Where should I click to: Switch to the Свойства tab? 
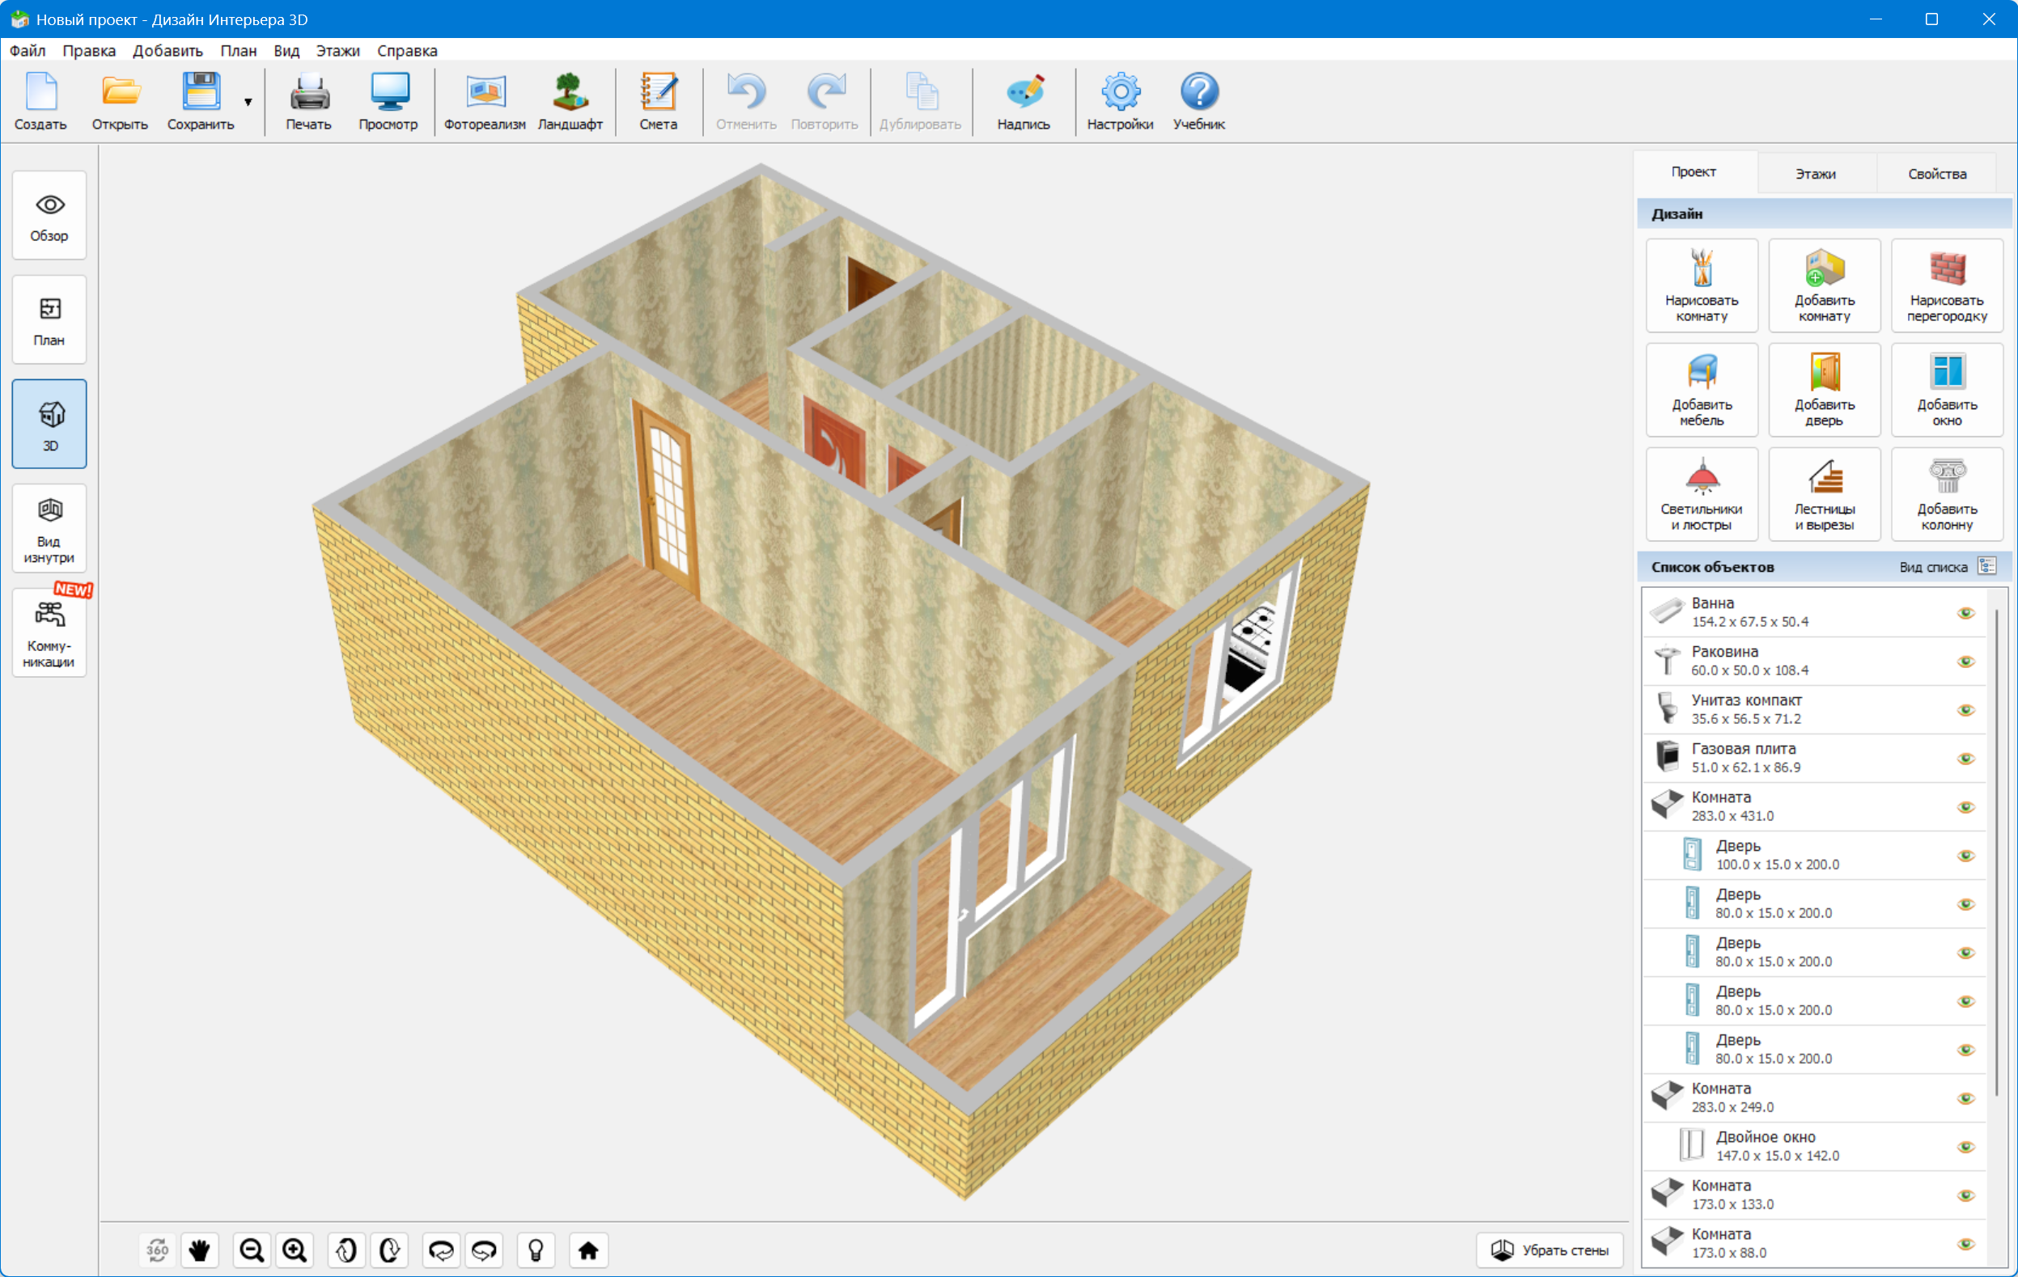click(1937, 173)
